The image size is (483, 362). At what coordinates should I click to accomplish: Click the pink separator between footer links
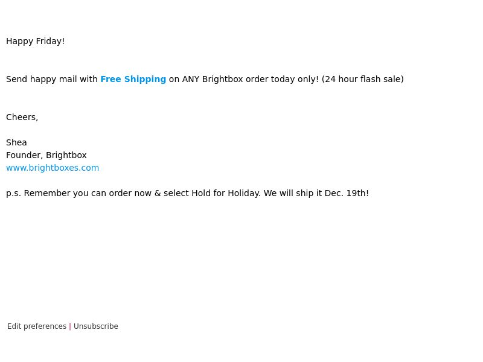70,326
